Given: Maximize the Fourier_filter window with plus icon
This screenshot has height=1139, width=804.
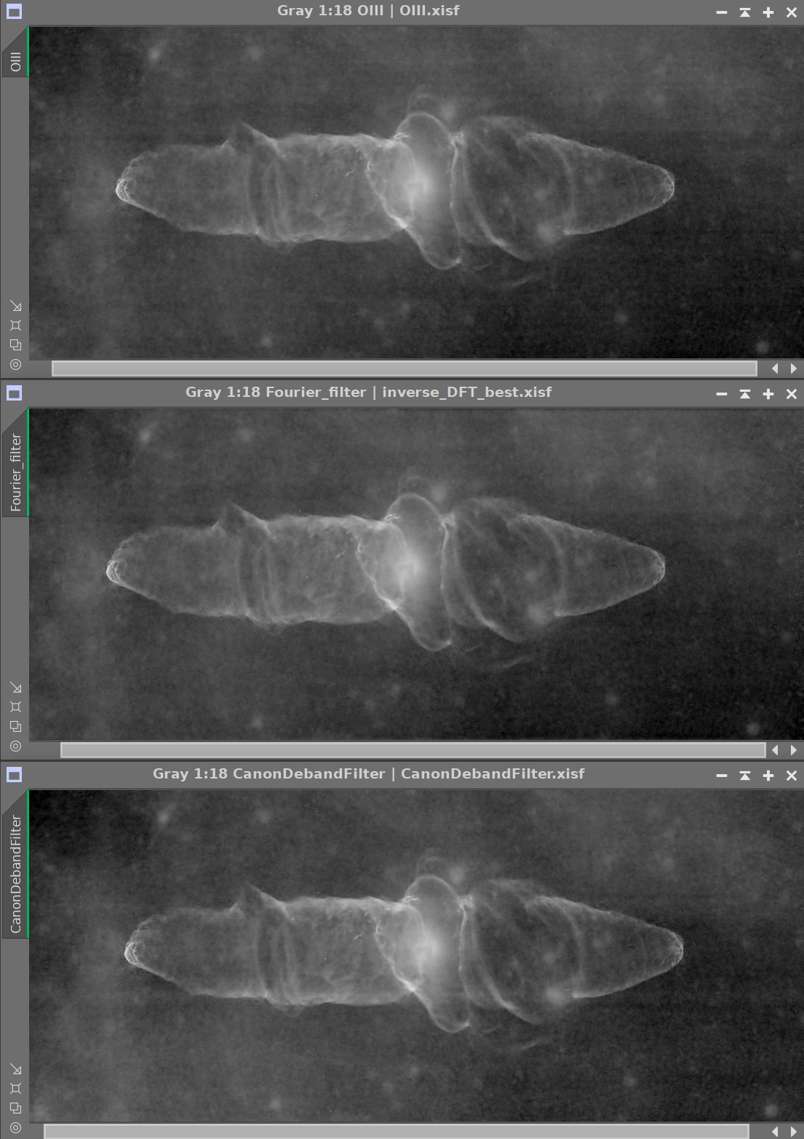Looking at the screenshot, I should 768,394.
